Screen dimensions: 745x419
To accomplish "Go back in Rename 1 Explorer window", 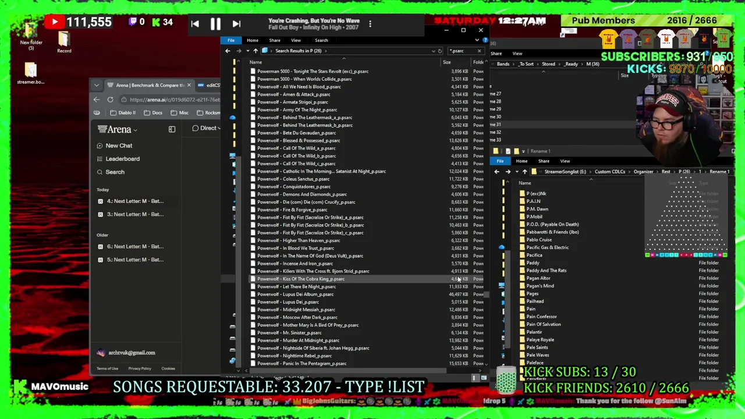I will click(x=496, y=172).
